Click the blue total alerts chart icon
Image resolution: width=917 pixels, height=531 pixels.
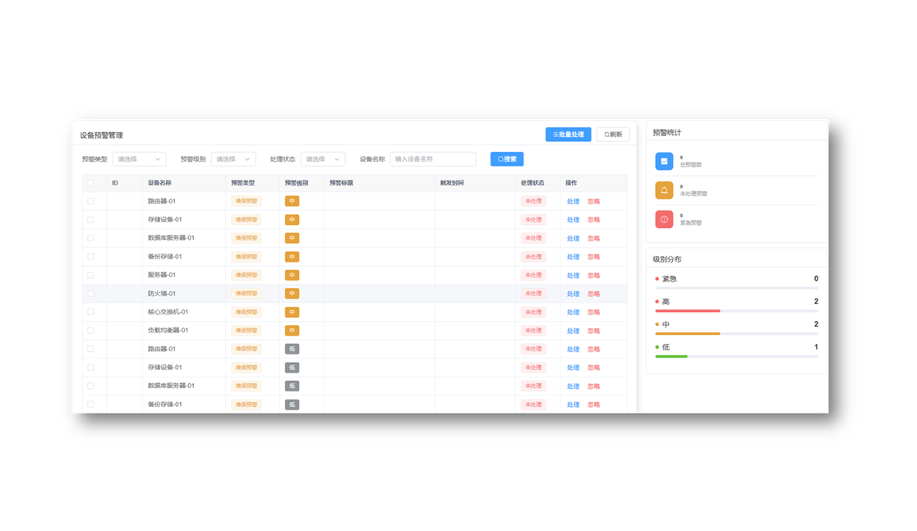(x=664, y=162)
